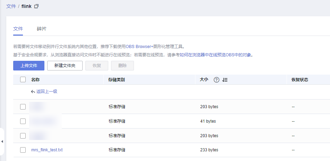
Task: Toggle the select-all checkbox in header
Action: [23, 80]
